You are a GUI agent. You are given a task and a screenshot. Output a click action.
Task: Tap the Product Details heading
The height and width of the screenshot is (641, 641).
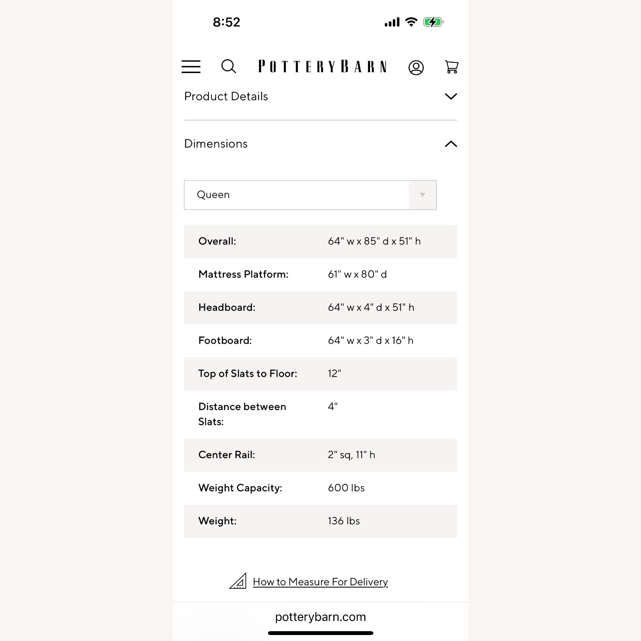pyautogui.click(x=226, y=97)
